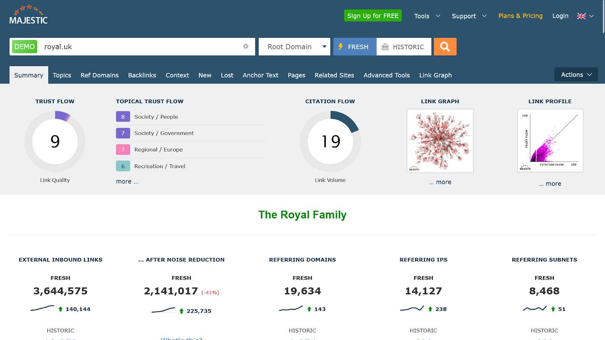This screenshot has height=340, width=605.
Task: Open search settings gear icon
Action: point(246,46)
